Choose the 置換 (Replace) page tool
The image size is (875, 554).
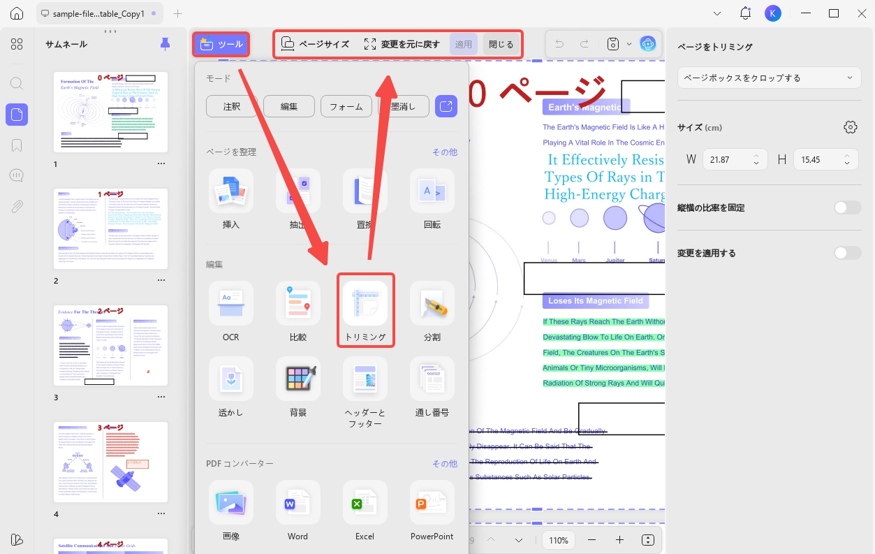tap(365, 191)
